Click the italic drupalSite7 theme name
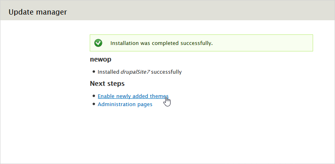The height and width of the screenshot is (164, 335). [135, 72]
